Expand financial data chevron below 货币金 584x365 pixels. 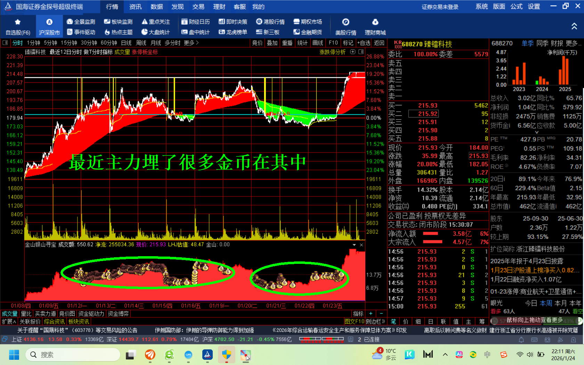(x=537, y=132)
